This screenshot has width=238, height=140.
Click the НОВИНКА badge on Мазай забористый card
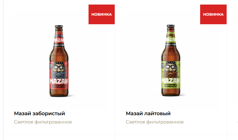pyautogui.click(x=102, y=14)
